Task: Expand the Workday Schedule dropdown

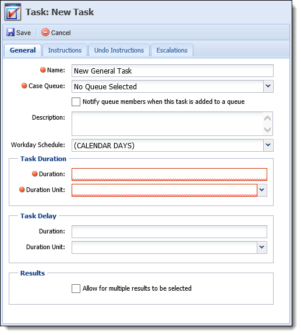Action: (x=268, y=145)
